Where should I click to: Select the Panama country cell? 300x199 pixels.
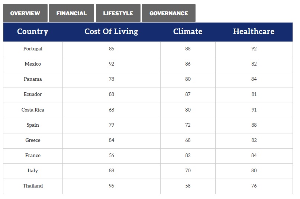point(33,79)
